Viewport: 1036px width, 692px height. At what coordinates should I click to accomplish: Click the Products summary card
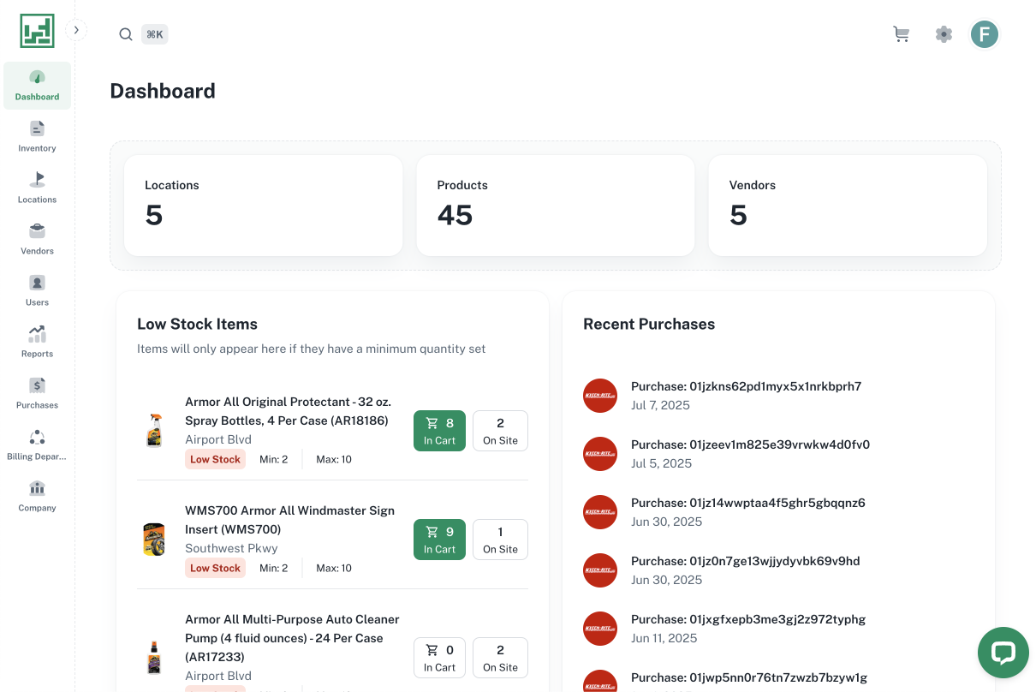tap(555, 206)
